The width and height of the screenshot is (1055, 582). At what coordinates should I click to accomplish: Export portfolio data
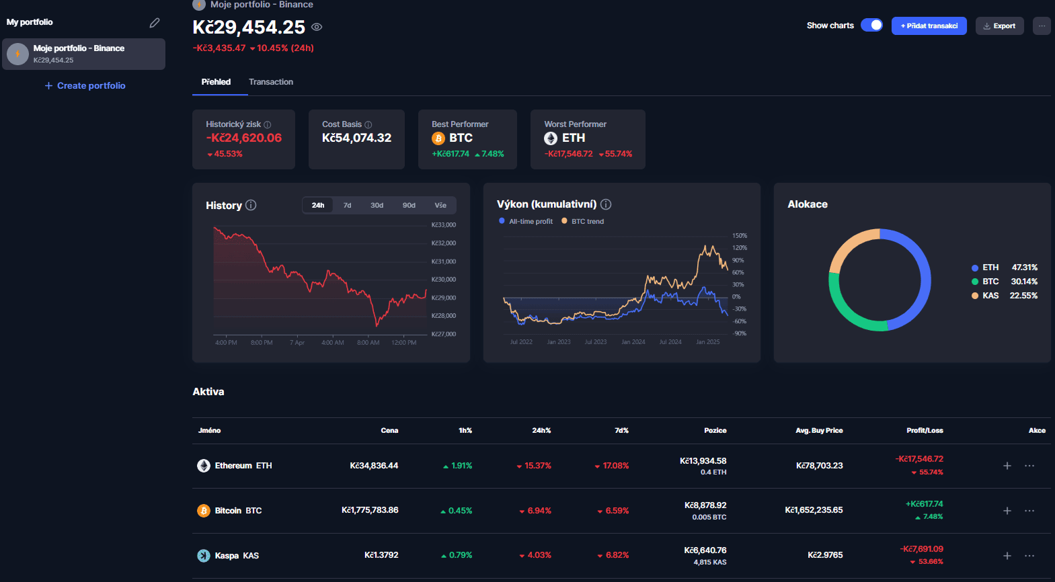[x=999, y=26]
